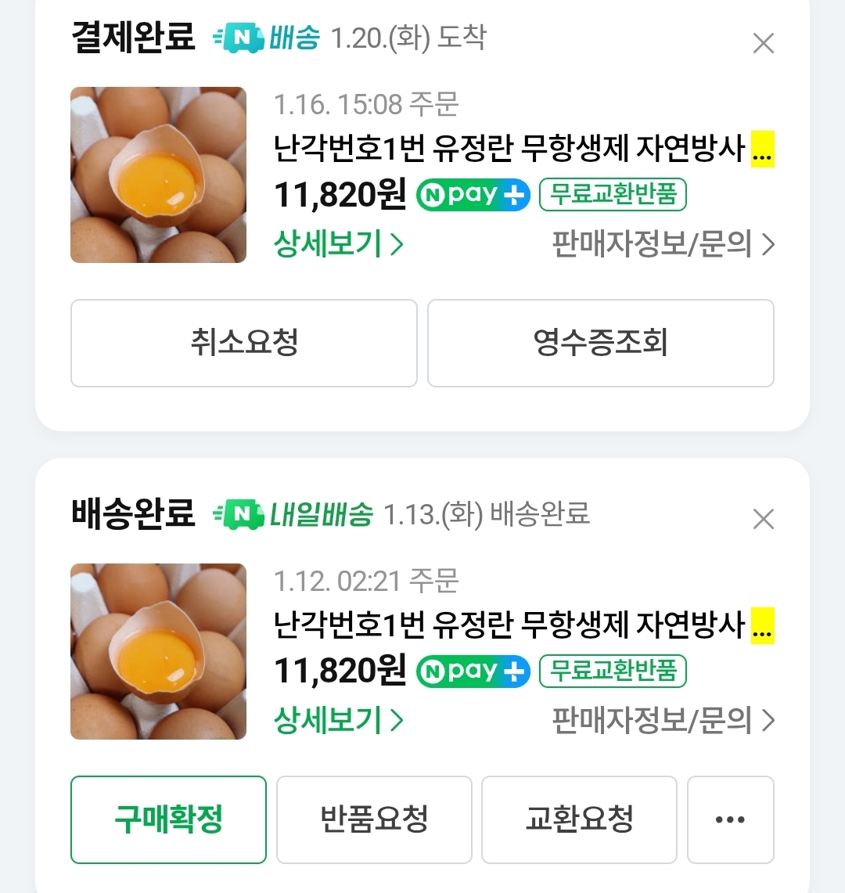Tap the N내일배송 truck icon in 배송완료 order
The width and height of the screenshot is (845, 893).
[x=239, y=515]
